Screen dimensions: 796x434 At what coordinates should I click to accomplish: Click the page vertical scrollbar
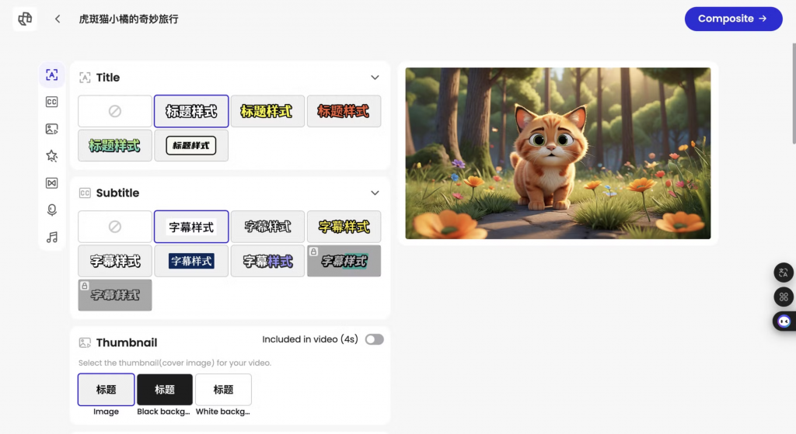point(794,94)
